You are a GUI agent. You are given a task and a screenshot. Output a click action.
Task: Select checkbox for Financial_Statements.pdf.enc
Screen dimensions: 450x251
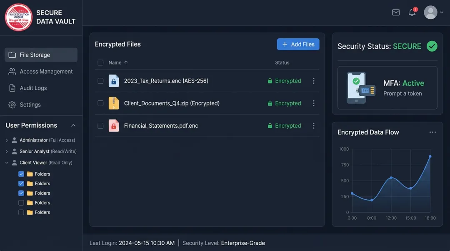click(100, 126)
